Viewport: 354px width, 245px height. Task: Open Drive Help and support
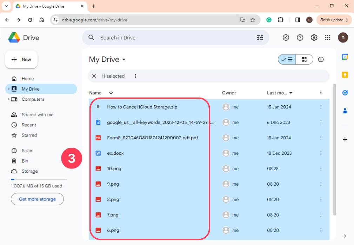click(300, 38)
